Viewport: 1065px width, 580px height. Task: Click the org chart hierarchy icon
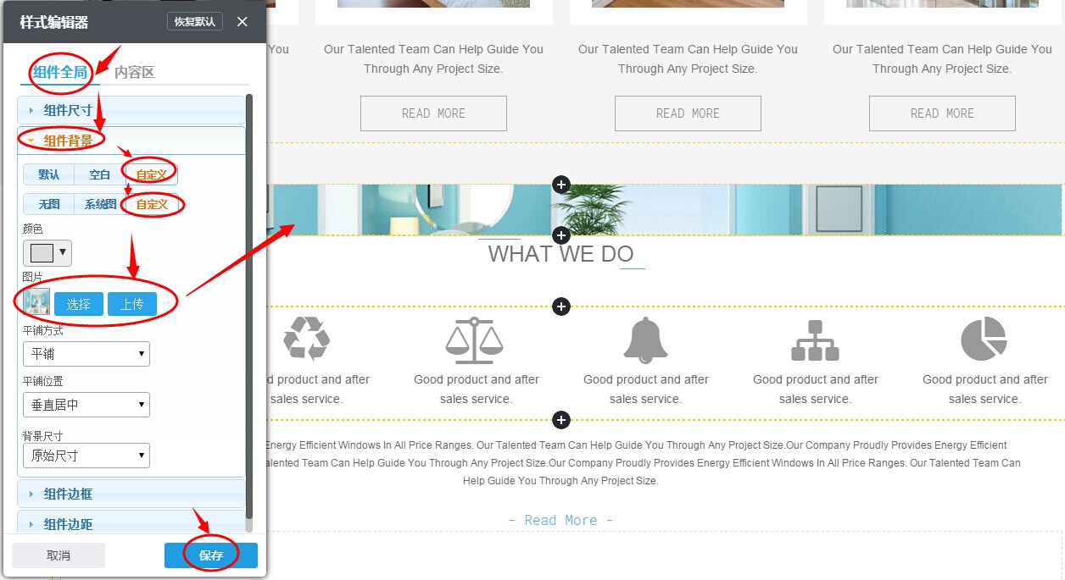815,340
